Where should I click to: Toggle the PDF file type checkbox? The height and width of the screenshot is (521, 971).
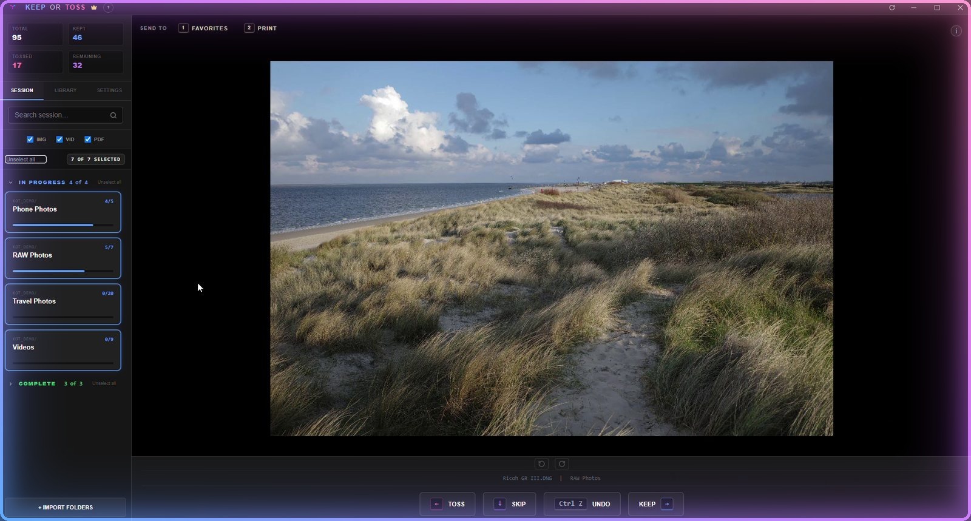click(x=87, y=139)
